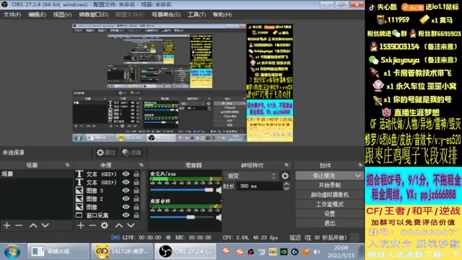462x260 pixels.
Task: Click the 属性 properties button
Action: 106,153
